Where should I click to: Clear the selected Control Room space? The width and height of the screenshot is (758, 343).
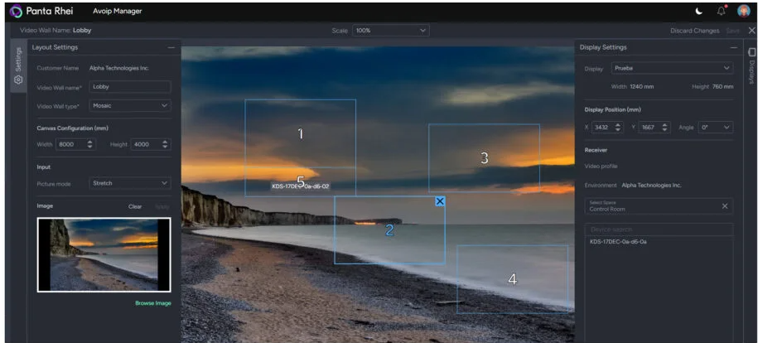725,206
